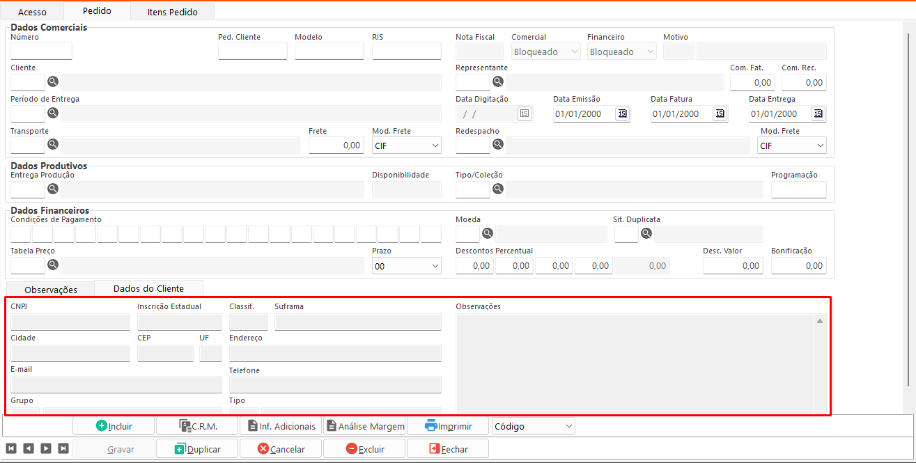This screenshot has height=463, width=916.
Task: Click the Tabela Preço lookup icon
Action: 53,265
